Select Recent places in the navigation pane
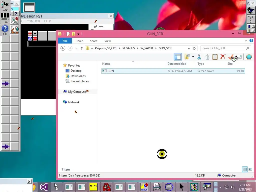 pos(80,81)
